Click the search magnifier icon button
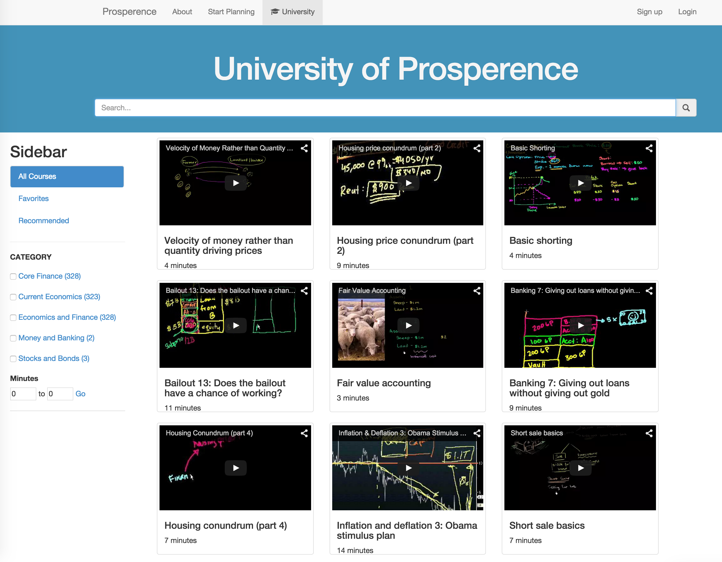The image size is (722, 562). pyautogui.click(x=686, y=108)
